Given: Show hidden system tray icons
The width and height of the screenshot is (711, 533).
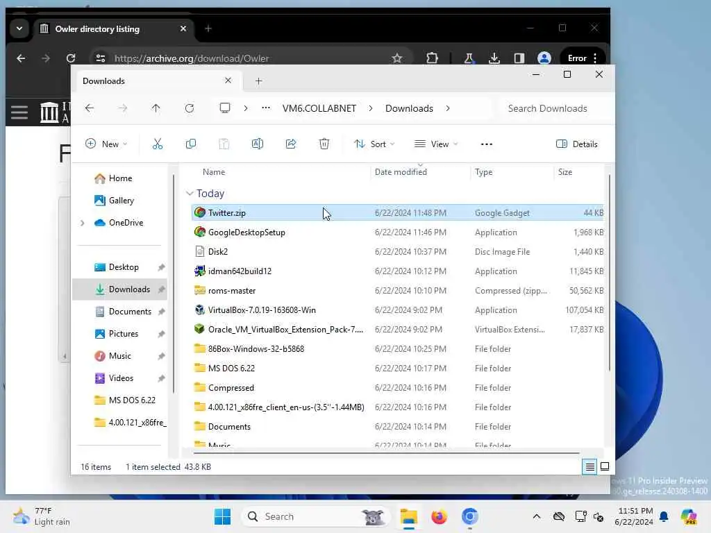Looking at the screenshot, I should pos(537,516).
